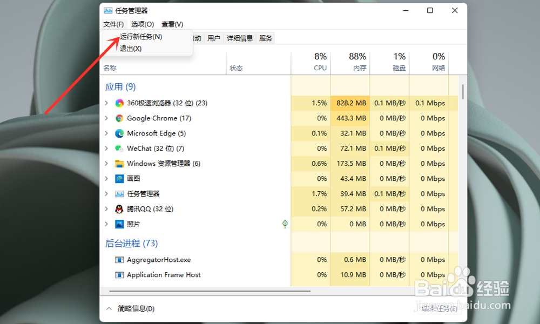Click the 828.2 MB memory cell
Viewport: 540px width, 324px height.
click(x=350, y=103)
